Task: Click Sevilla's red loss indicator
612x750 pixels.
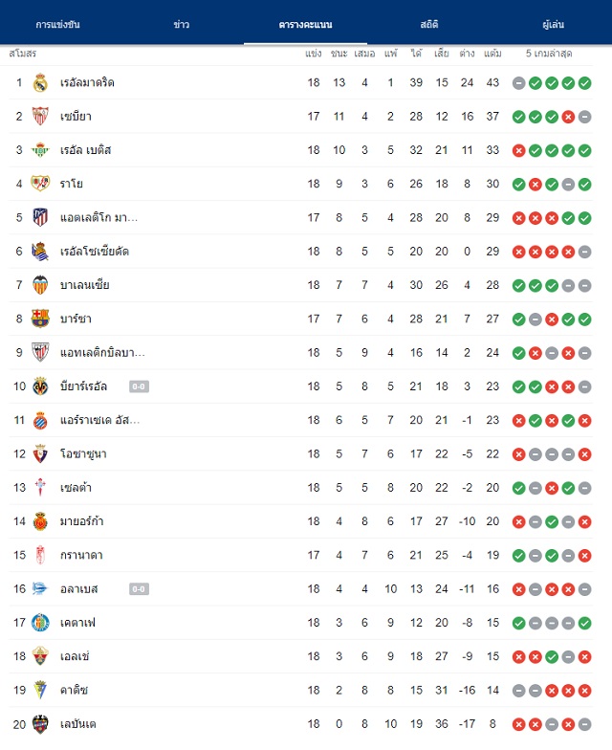Action: pyautogui.click(x=568, y=117)
